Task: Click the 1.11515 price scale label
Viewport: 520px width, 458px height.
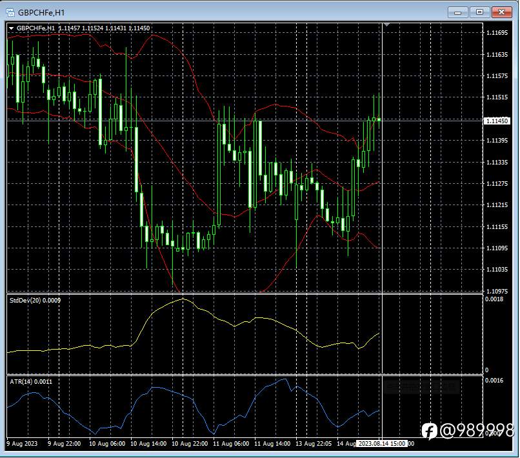Action: pyautogui.click(x=497, y=97)
